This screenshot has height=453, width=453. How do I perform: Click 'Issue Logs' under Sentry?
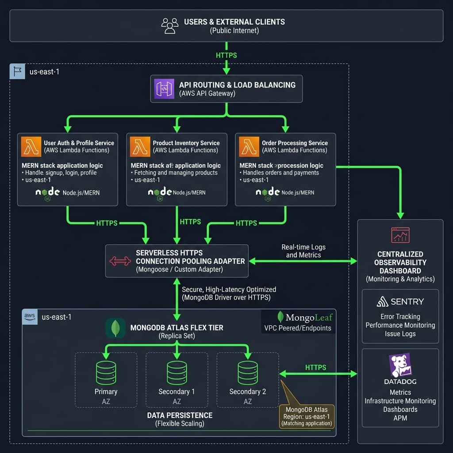pos(400,334)
